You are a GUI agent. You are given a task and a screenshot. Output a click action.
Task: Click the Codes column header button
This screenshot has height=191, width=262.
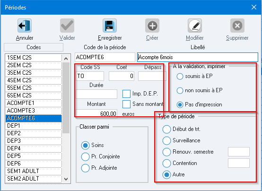point(34,47)
